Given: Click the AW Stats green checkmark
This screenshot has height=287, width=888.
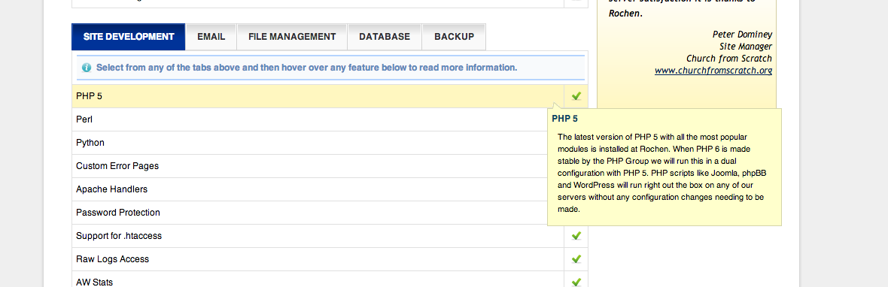Looking at the screenshot, I should click(576, 281).
